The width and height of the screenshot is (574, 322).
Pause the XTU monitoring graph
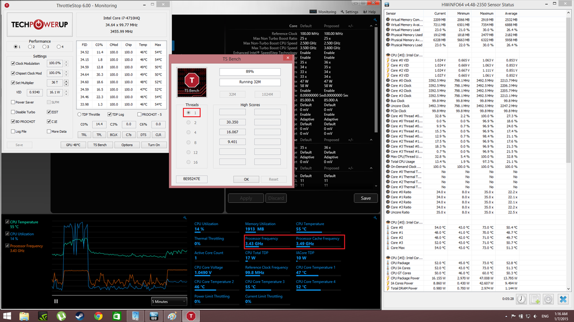[56, 301]
